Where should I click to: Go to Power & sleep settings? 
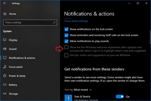(x=17, y=76)
